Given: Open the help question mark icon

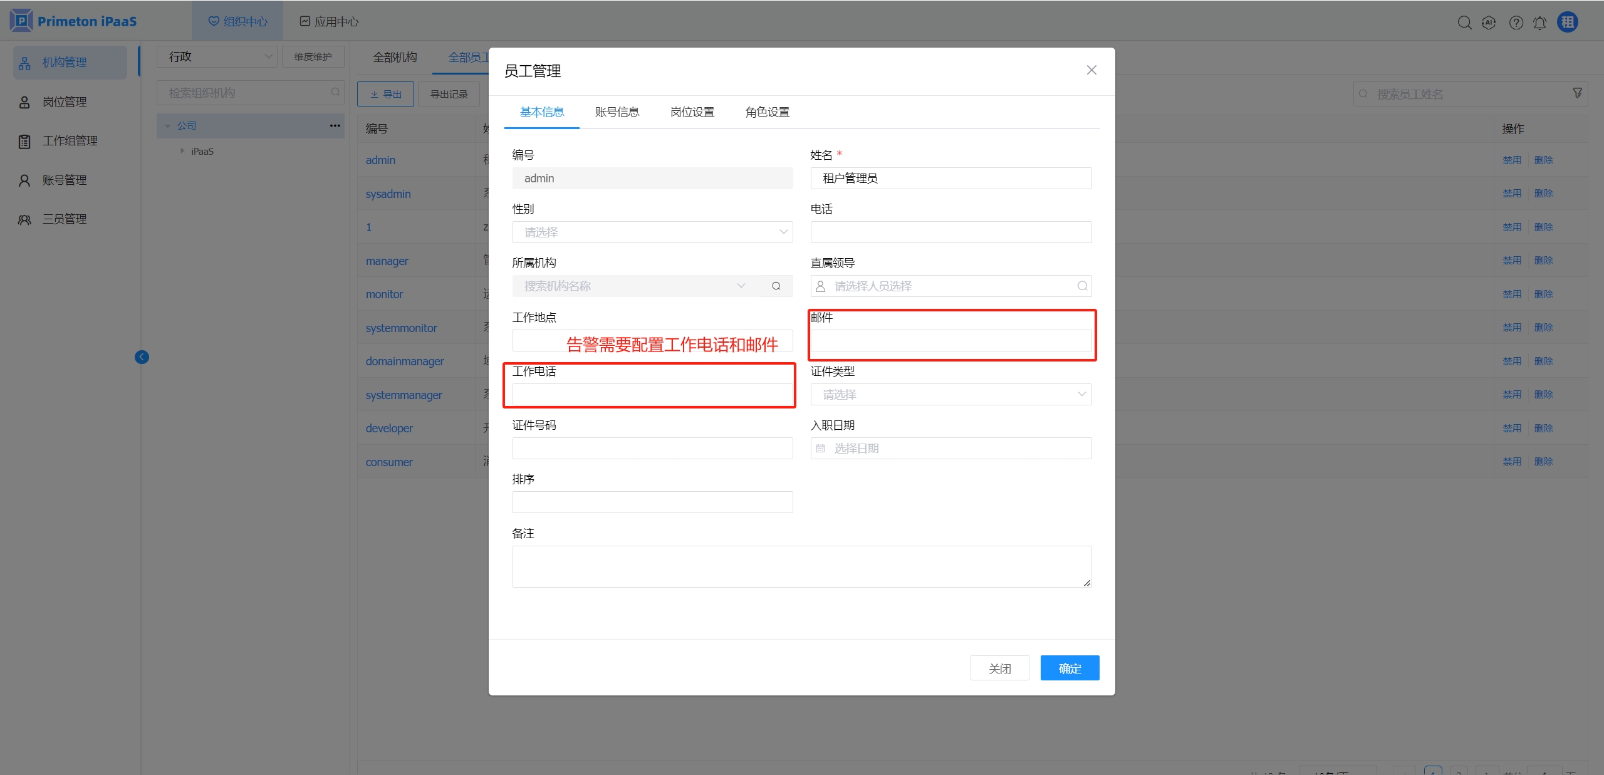Looking at the screenshot, I should pos(1516,23).
